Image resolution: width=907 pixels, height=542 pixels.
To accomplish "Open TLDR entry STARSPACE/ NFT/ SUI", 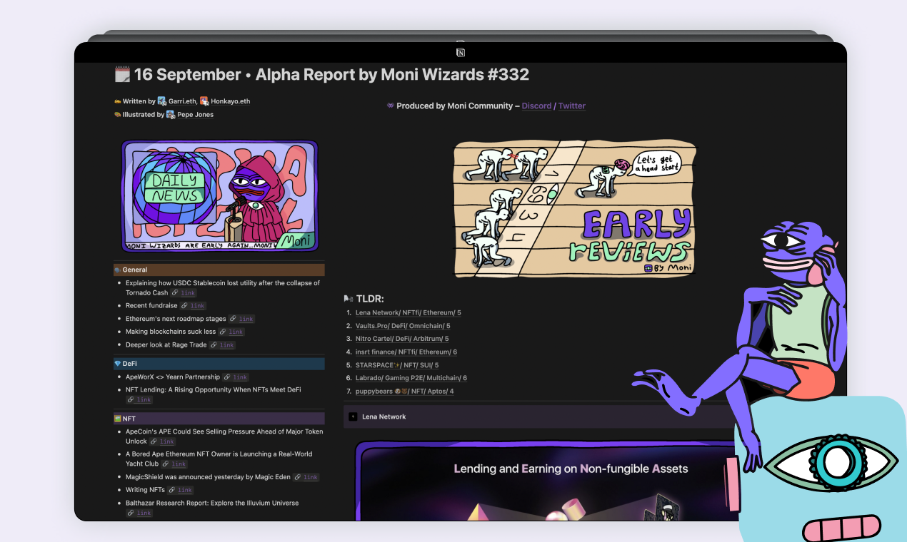I will tap(397, 365).
